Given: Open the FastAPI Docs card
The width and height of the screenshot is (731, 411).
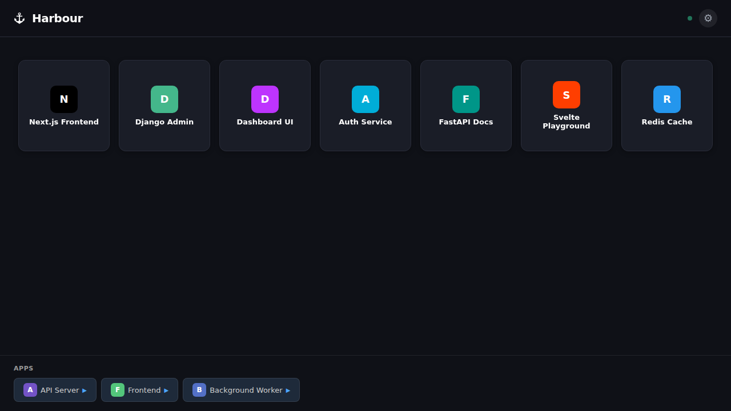Looking at the screenshot, I should (466, 106).
